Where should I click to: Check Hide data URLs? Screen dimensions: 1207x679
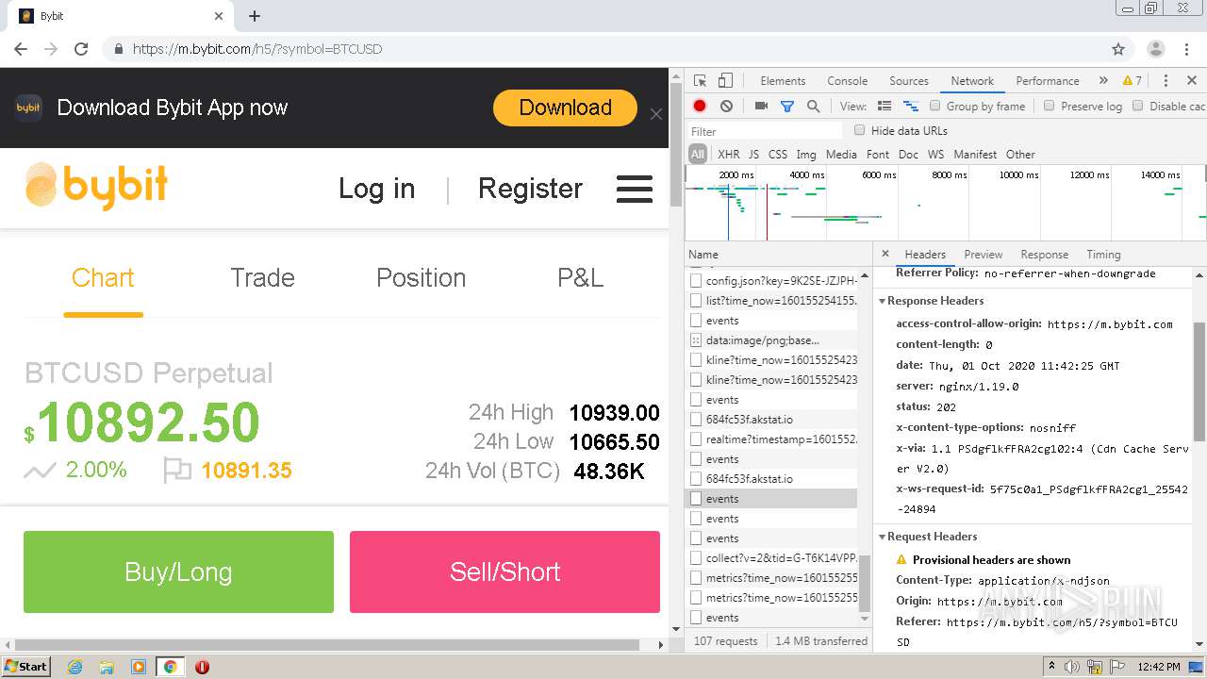coord(859,130)
